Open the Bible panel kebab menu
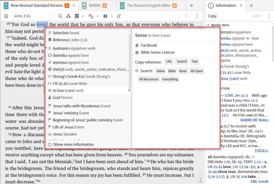 point(197,16)
